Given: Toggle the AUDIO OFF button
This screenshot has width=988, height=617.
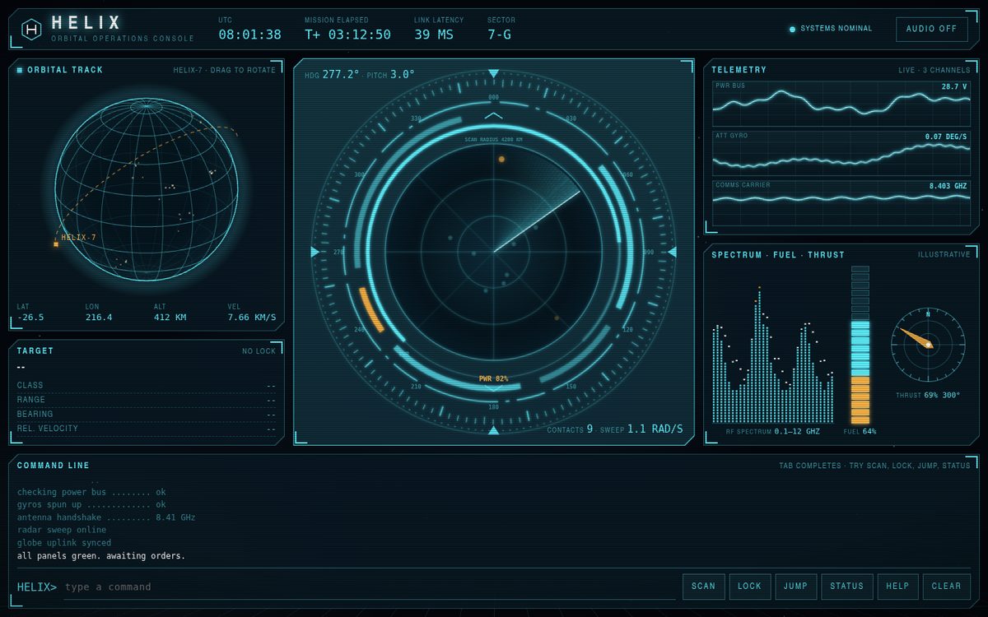Looking at the screenshot, I should (931, 29).
